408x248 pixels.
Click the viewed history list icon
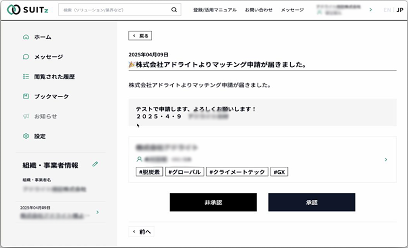(x=26, y=77)
